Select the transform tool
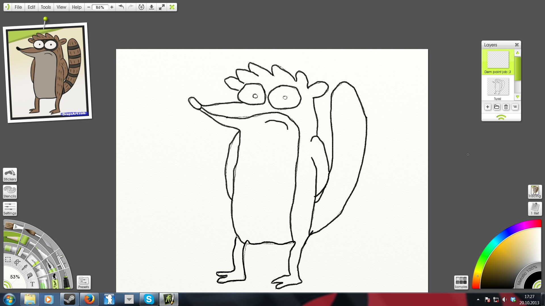This screenshot has height=306, width=545. [x=17, y=262]
